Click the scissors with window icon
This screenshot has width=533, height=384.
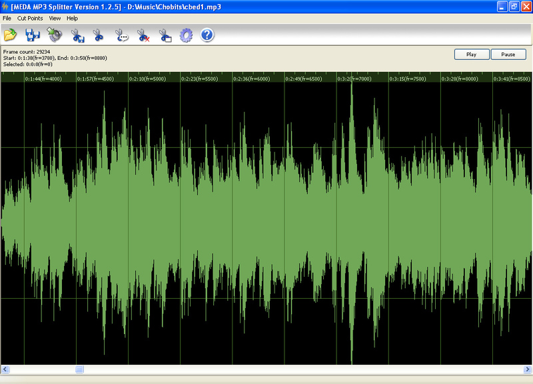[165, 35]
